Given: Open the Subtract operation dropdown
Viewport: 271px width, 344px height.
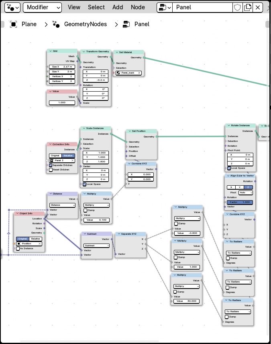Looking at the screenshot, I should coord(96,246).
